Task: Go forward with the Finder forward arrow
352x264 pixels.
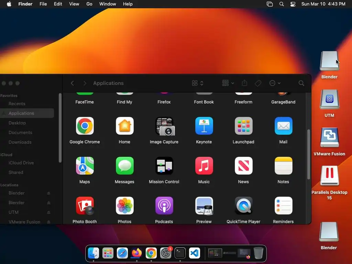Action: click(x=85, y=83)
